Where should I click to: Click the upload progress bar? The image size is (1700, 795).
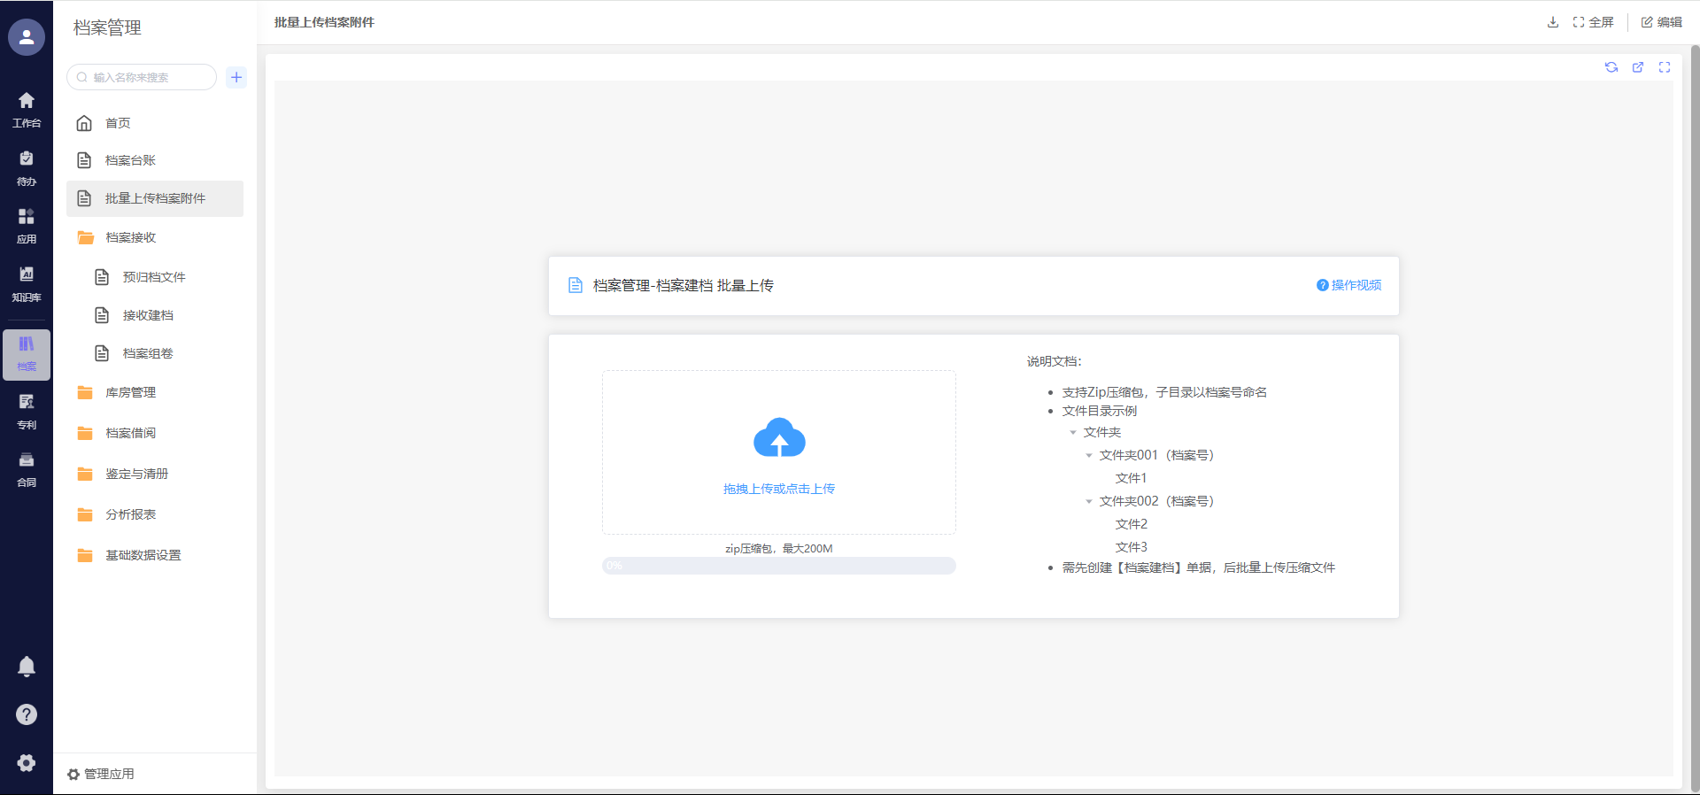[778, 566]
